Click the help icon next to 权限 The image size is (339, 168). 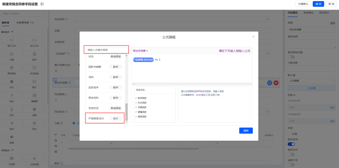[295, 95]
